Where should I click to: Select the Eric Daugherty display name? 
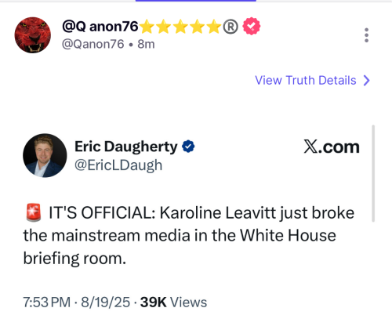tap(126, 147)
